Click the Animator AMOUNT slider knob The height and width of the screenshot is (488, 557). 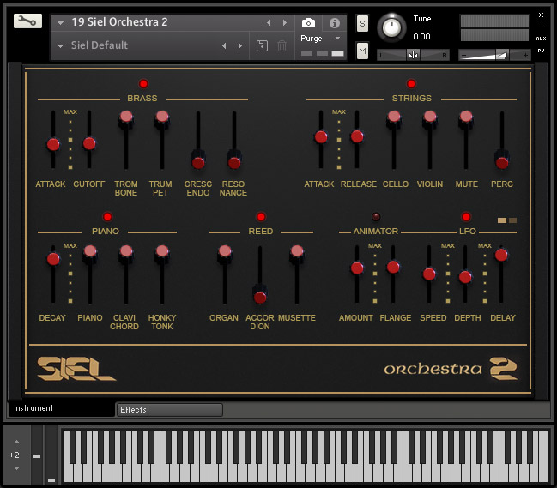(357, 268)
